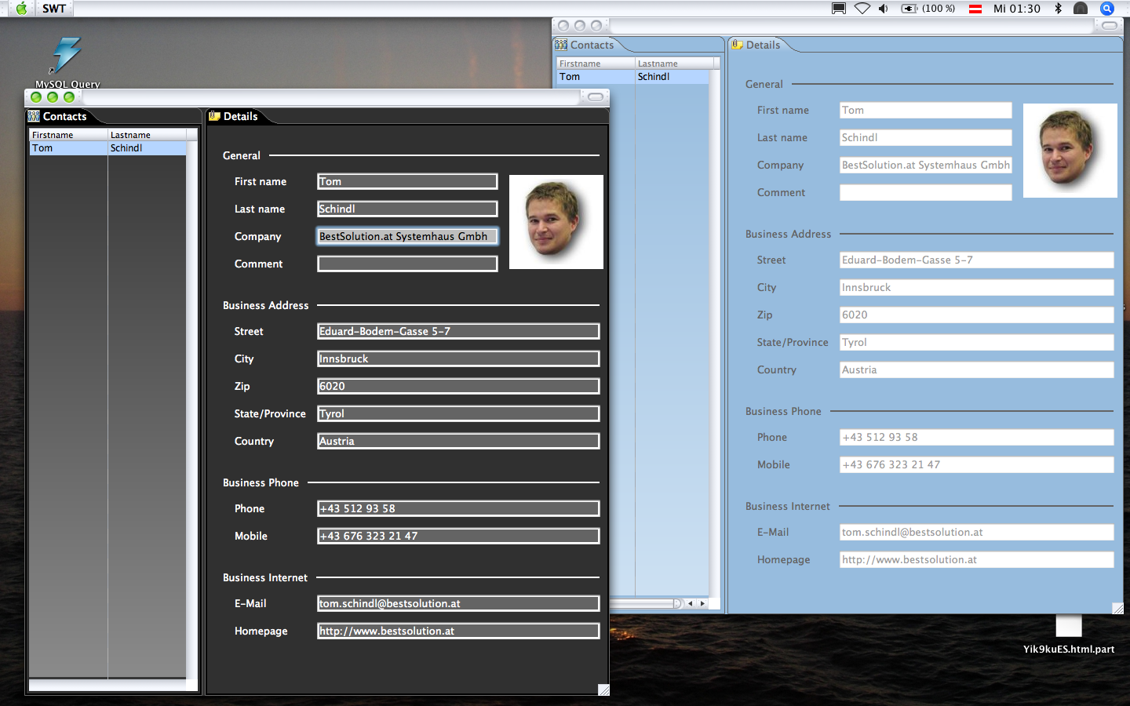
Task: Focus the Company field in dark window
Action: tap(407, 237)
